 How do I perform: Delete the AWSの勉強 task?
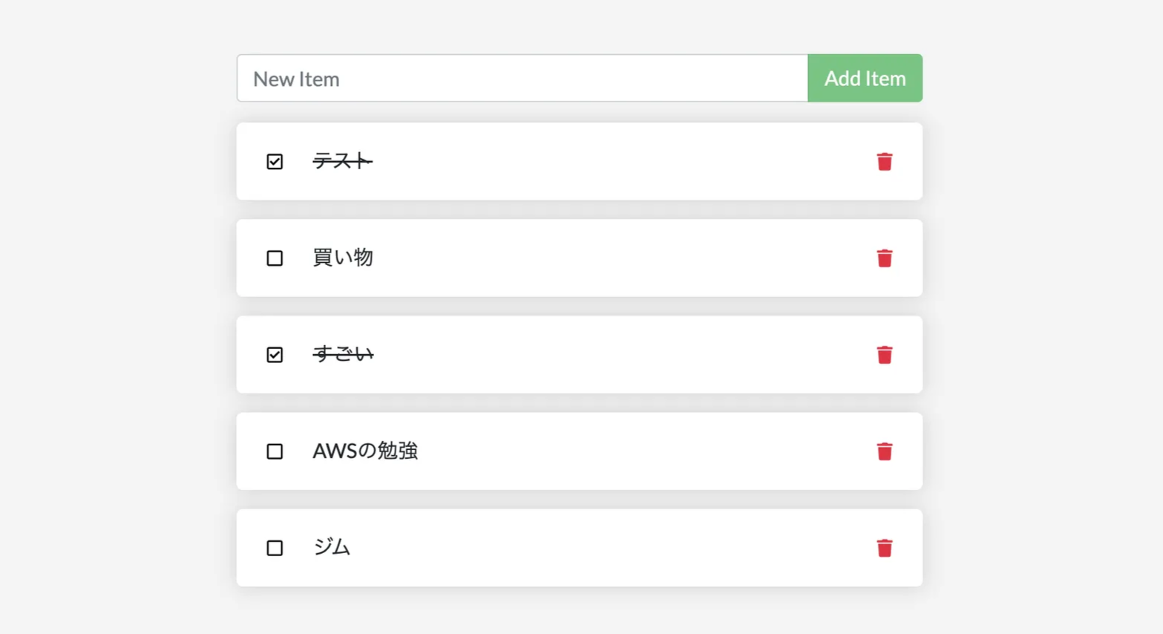(x=884, y=451)
